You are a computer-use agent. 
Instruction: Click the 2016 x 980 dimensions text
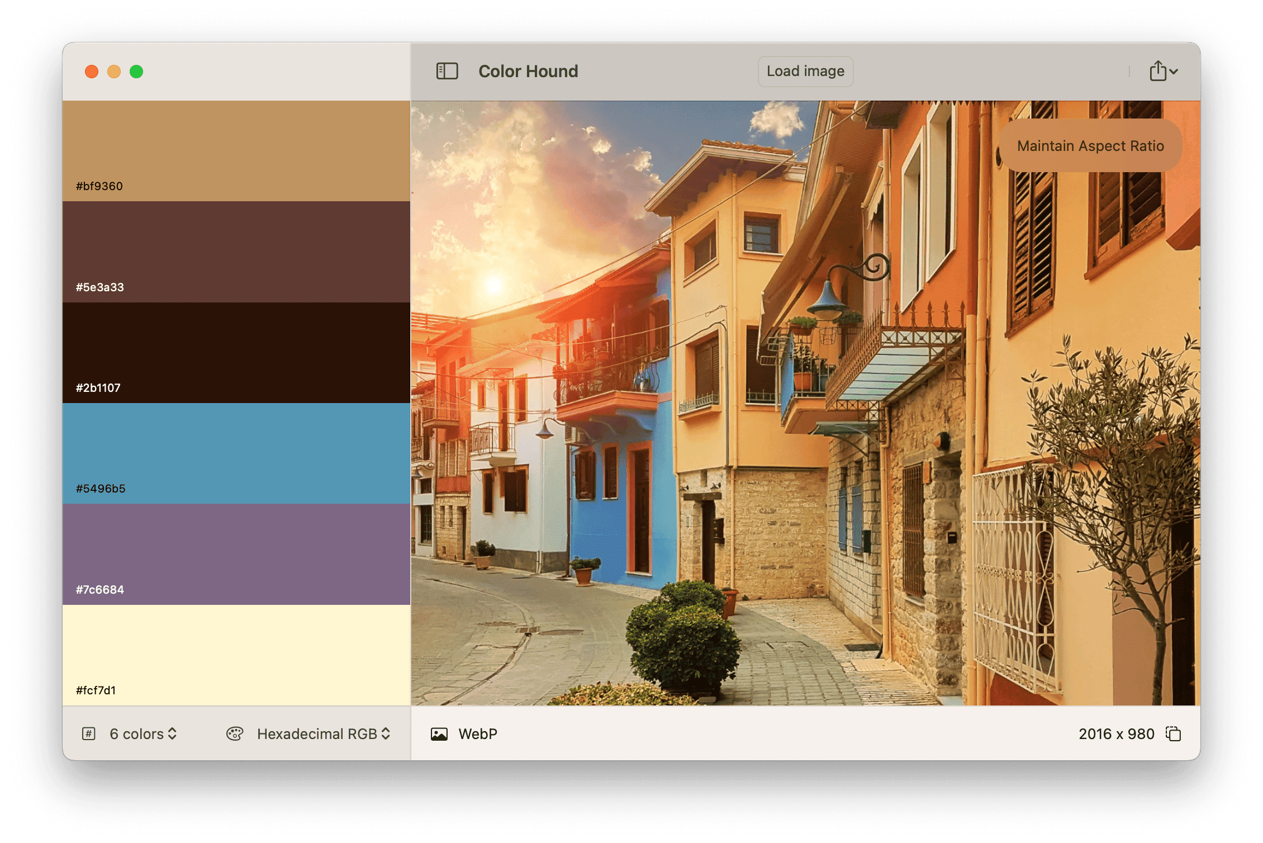[x=1116, y=734]
